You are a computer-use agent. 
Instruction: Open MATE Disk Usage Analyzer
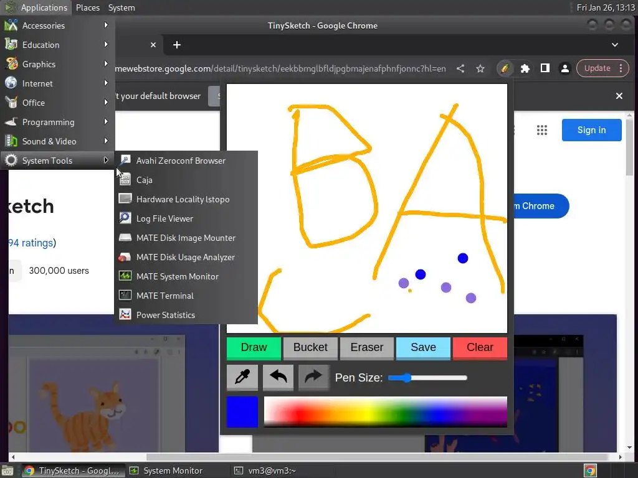click(186, 257)
